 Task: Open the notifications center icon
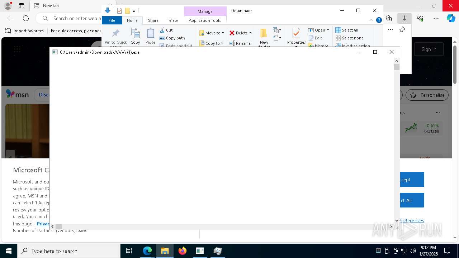[447, 251]
